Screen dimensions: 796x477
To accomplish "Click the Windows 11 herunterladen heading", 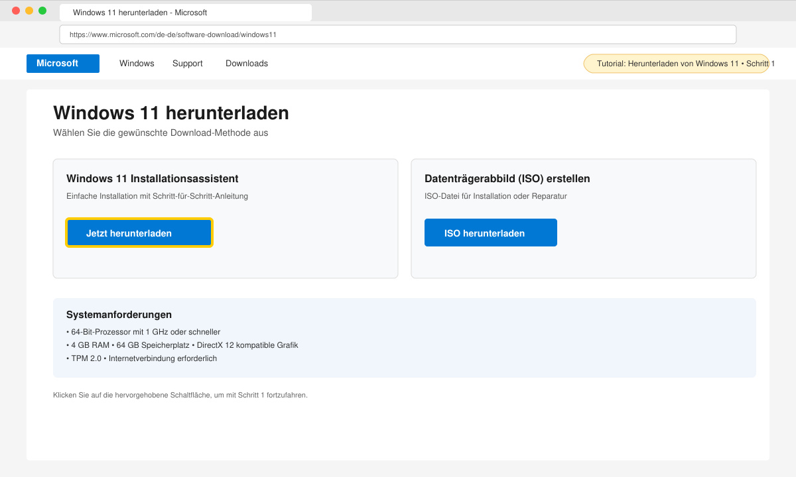I will [171, 113].
